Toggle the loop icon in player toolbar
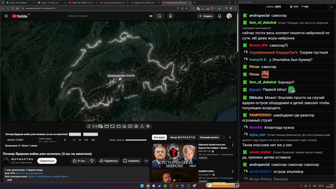This screenshot has height=189, width=336. (89, 126)
